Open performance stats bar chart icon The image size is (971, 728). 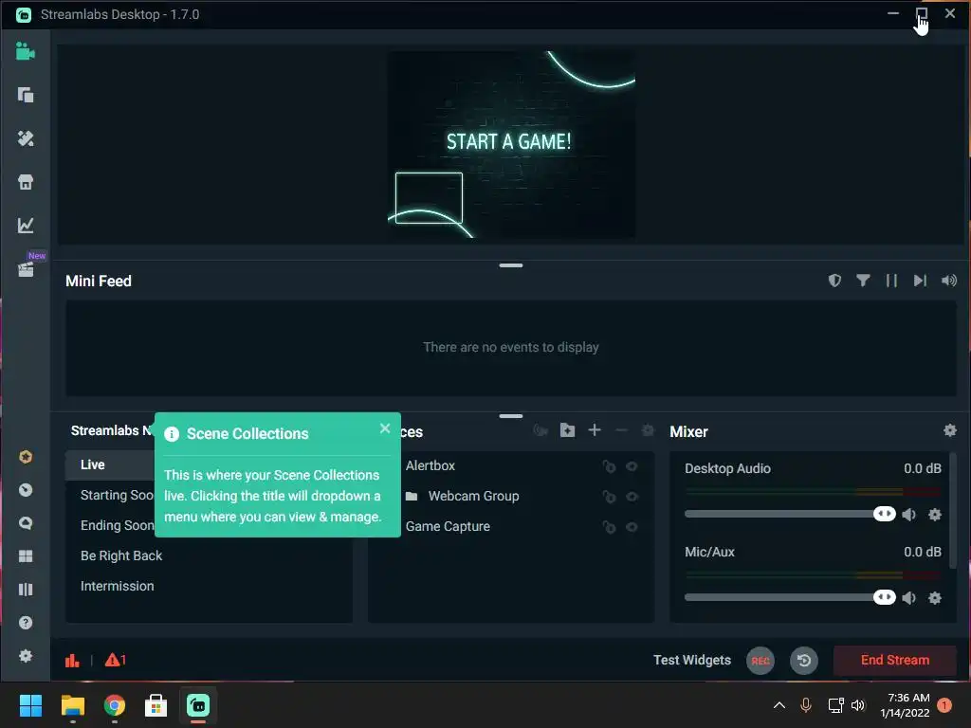72,660
